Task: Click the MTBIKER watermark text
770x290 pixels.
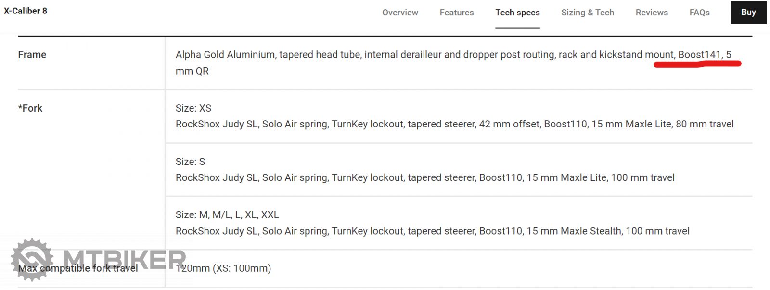Action: click(x=124, y=259)
